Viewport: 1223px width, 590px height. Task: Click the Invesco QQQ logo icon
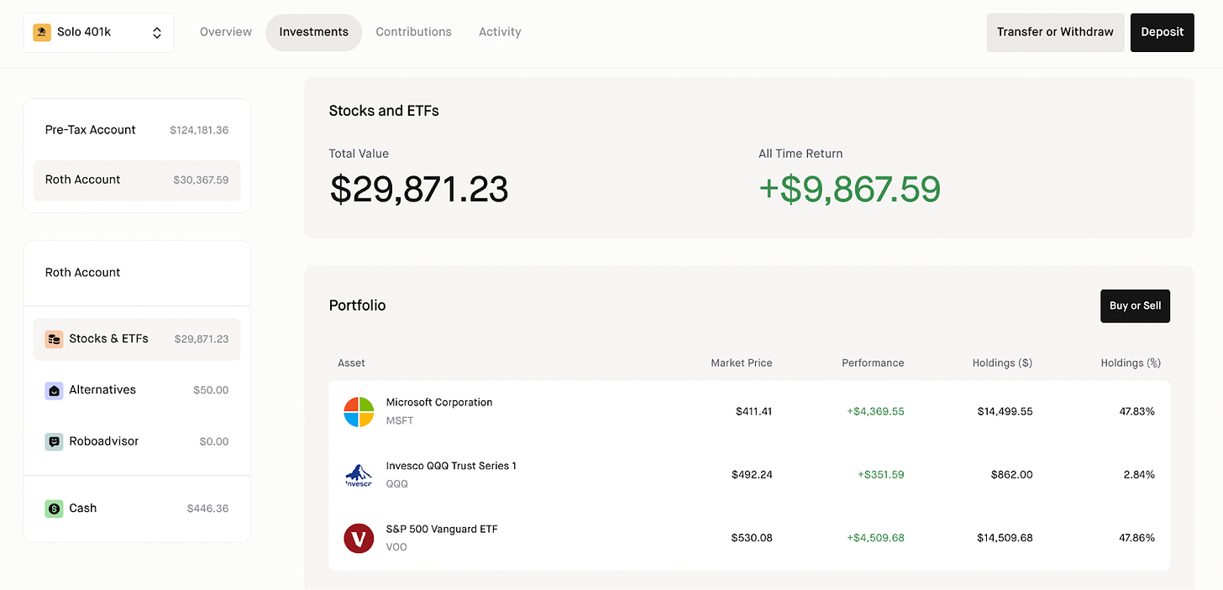359,474
